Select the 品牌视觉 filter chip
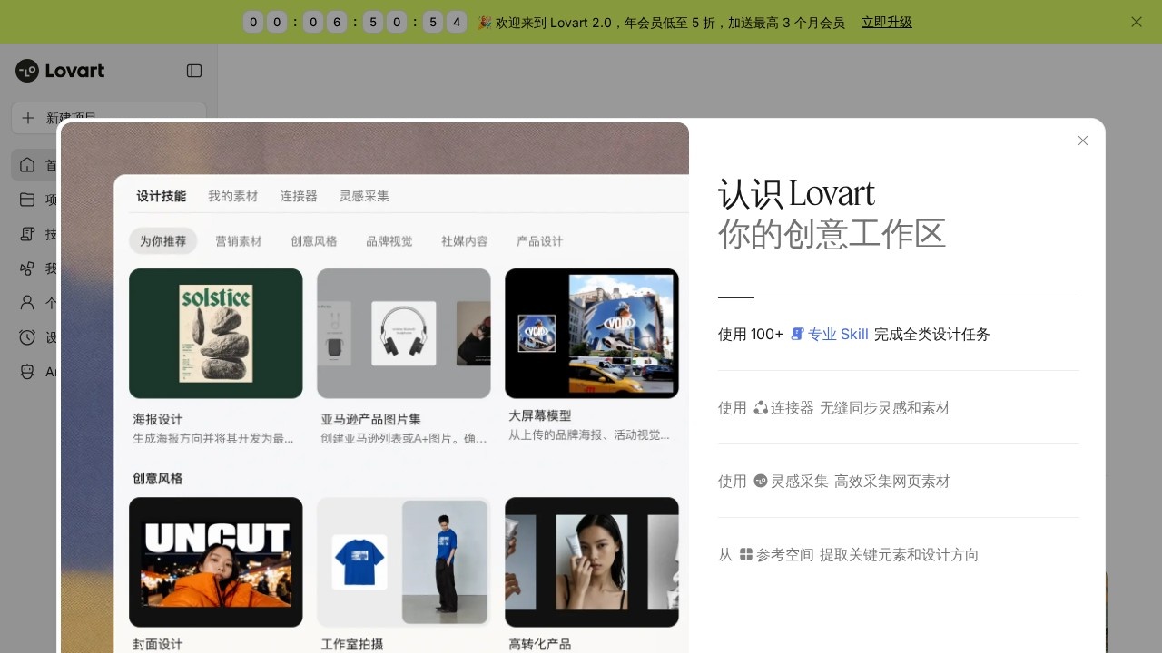This screenshot has width=1162, height=653. click(x=389, y=241)
